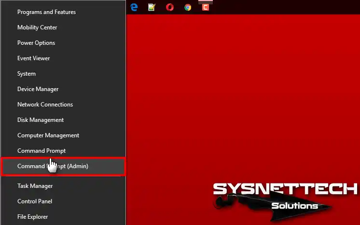Open Task Manager
This screenshot has width=360, height=225.
click(63, 186)
